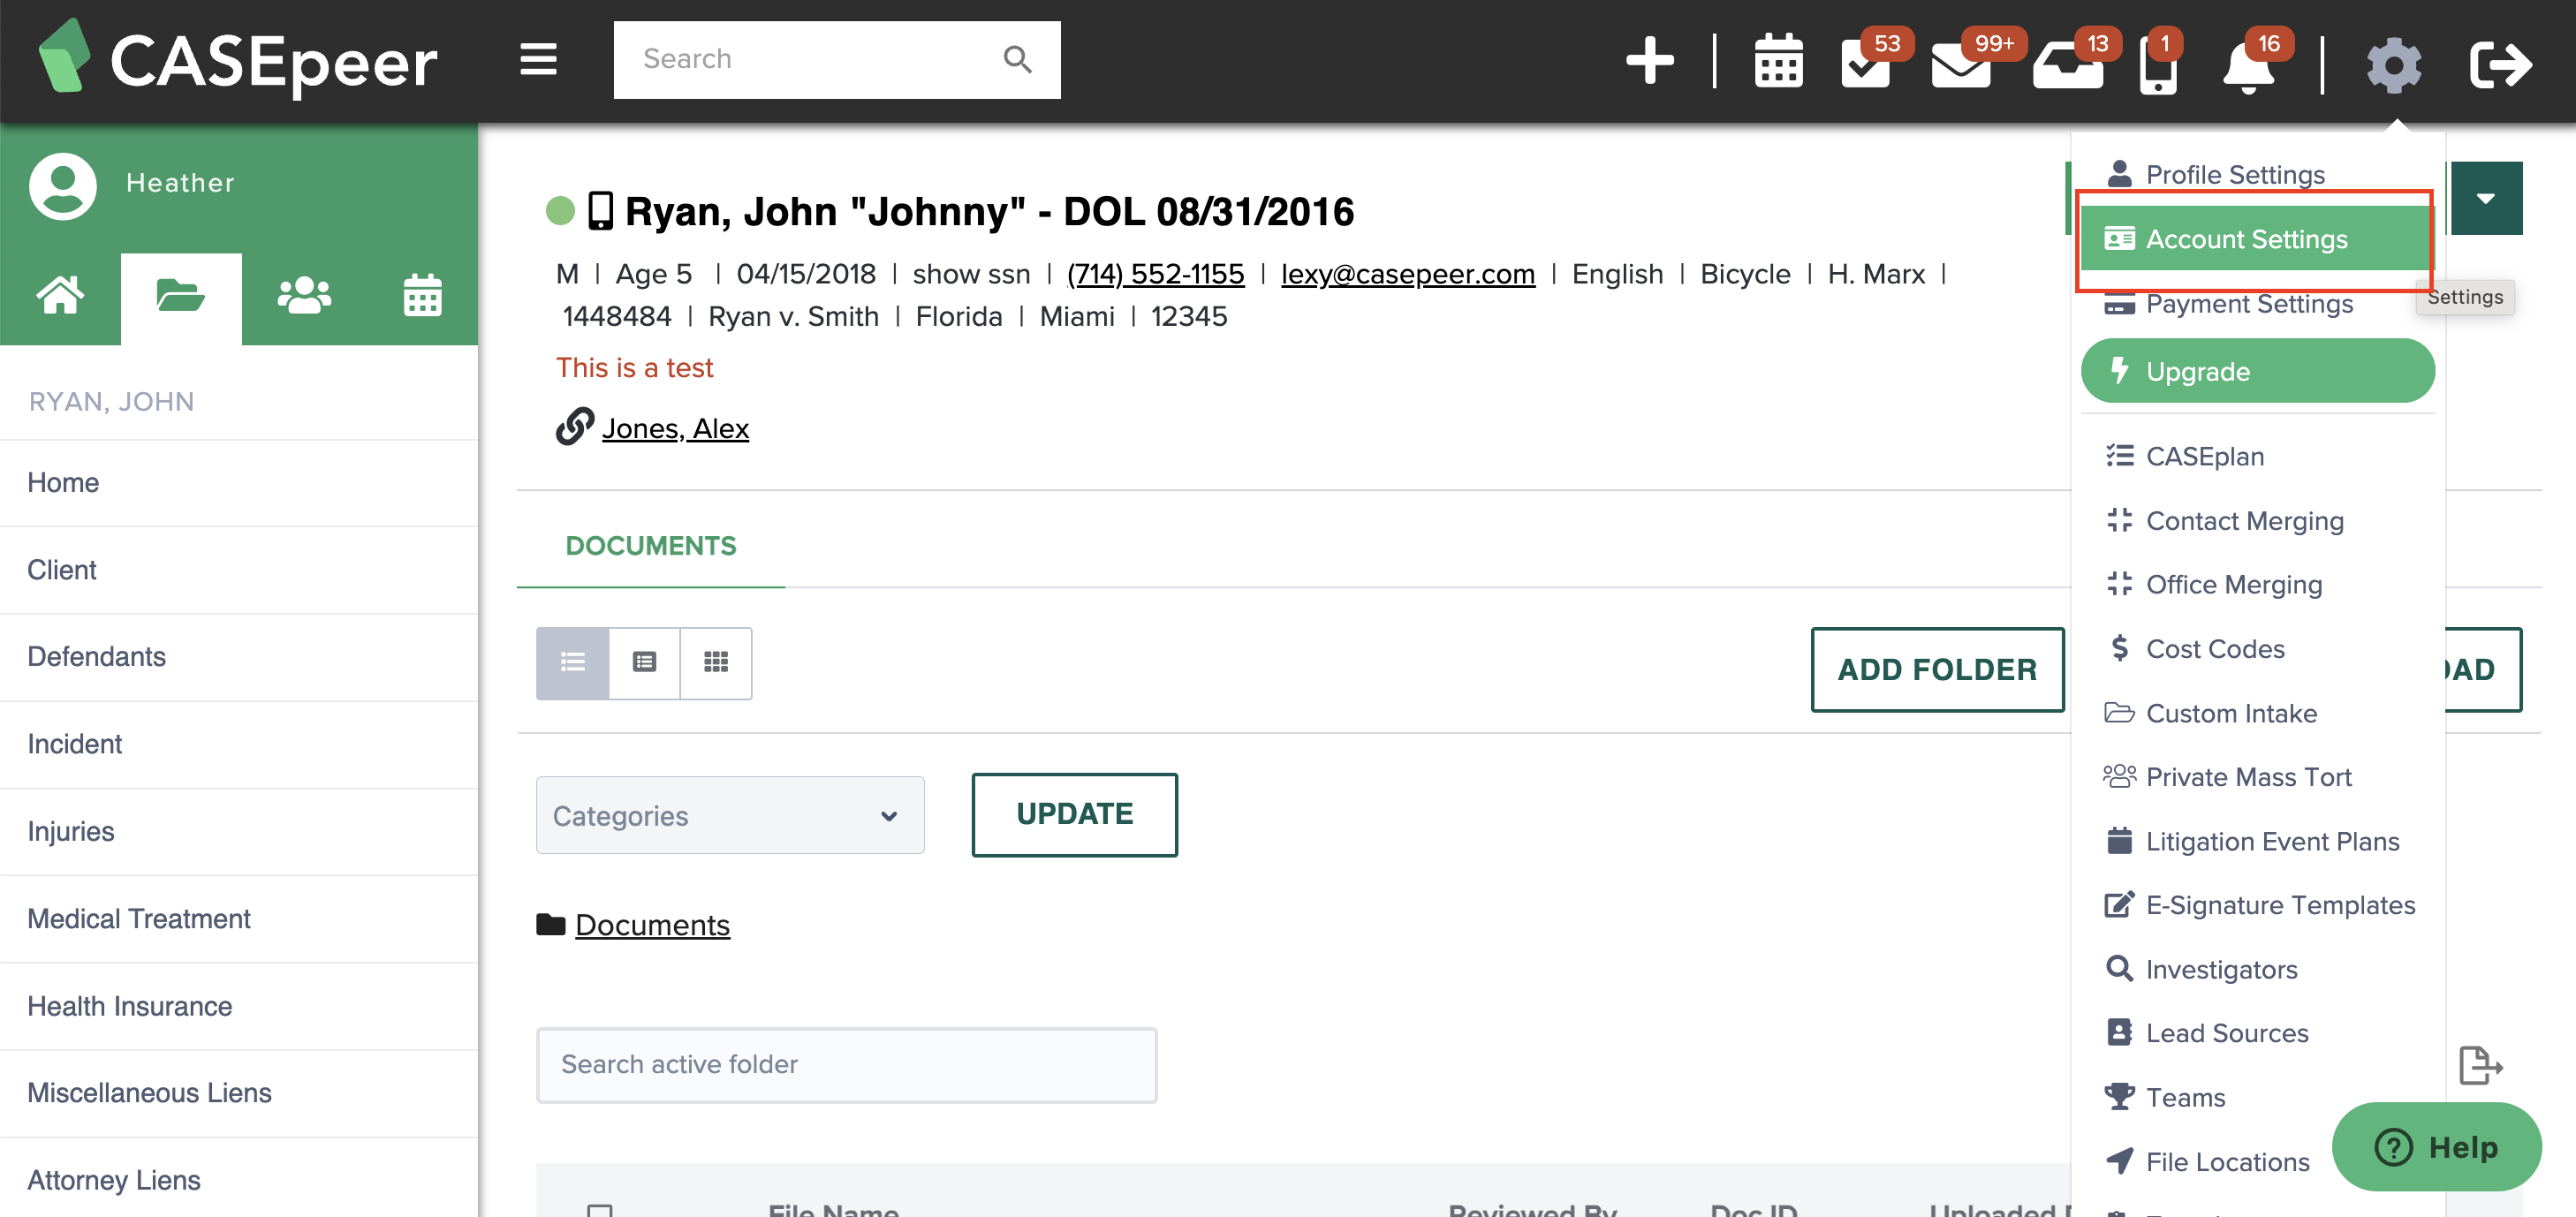Open Medical Treatment in case sidebar
This screenshot has width=2576, height=1217.
click(x=139, y=918)
